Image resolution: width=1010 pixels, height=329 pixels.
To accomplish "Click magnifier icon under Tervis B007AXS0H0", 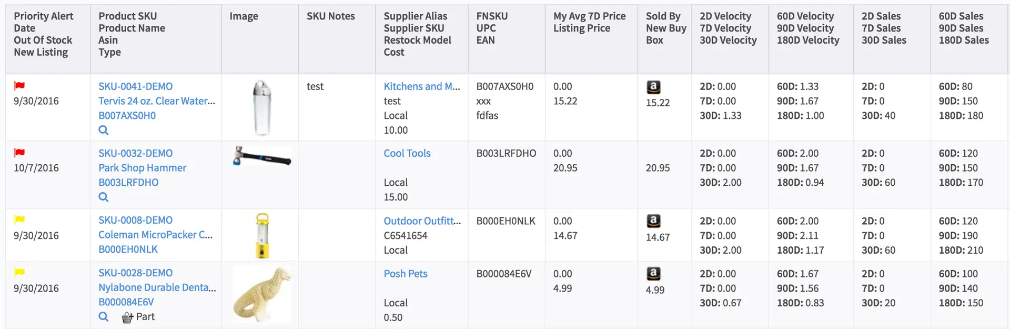I will [x=104, y=130].
